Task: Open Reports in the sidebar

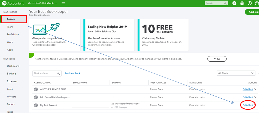Action: tap(11, 104)
